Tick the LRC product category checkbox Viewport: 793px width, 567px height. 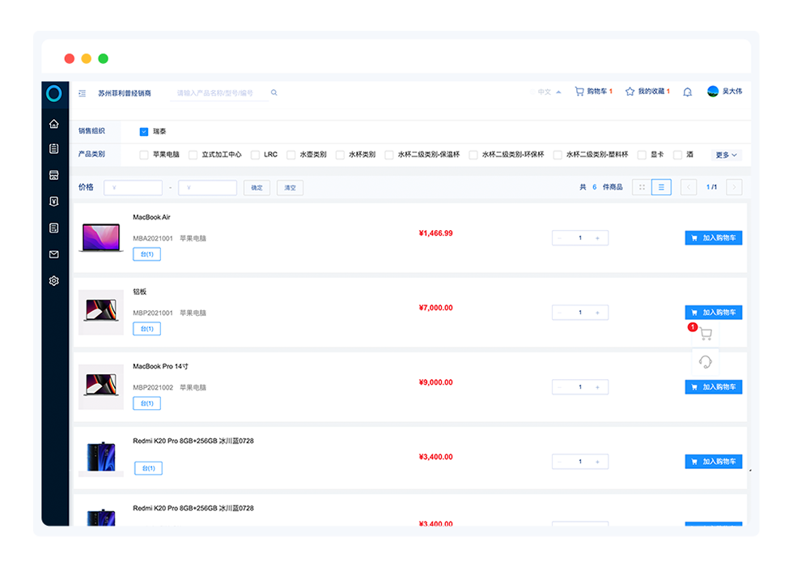pos(255,155)
